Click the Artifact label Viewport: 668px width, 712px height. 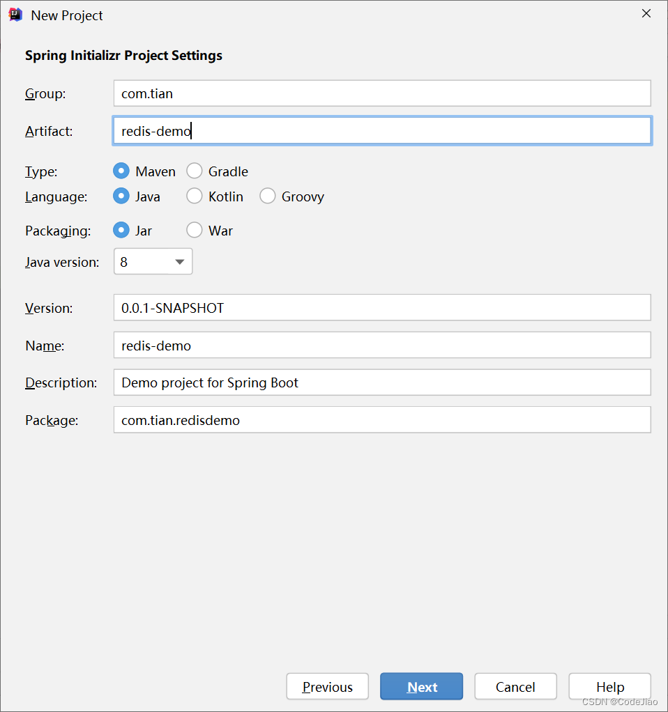coord(49,131)
